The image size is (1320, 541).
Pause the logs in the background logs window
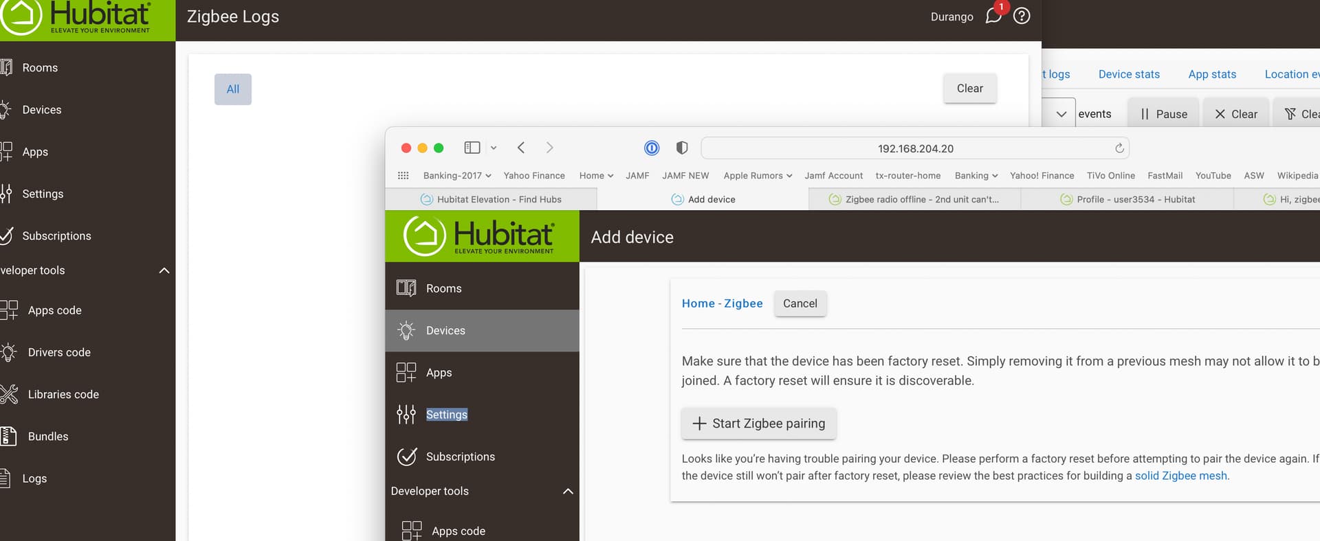pos(1164,114)
